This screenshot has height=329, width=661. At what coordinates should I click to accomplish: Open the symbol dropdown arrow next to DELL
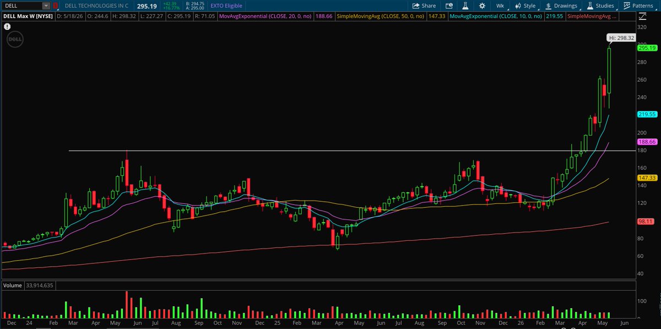click(x=46, y=6)
